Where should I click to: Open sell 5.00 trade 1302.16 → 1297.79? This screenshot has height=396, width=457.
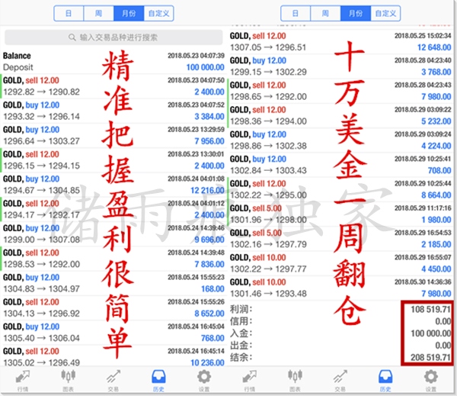coord(340,239)
